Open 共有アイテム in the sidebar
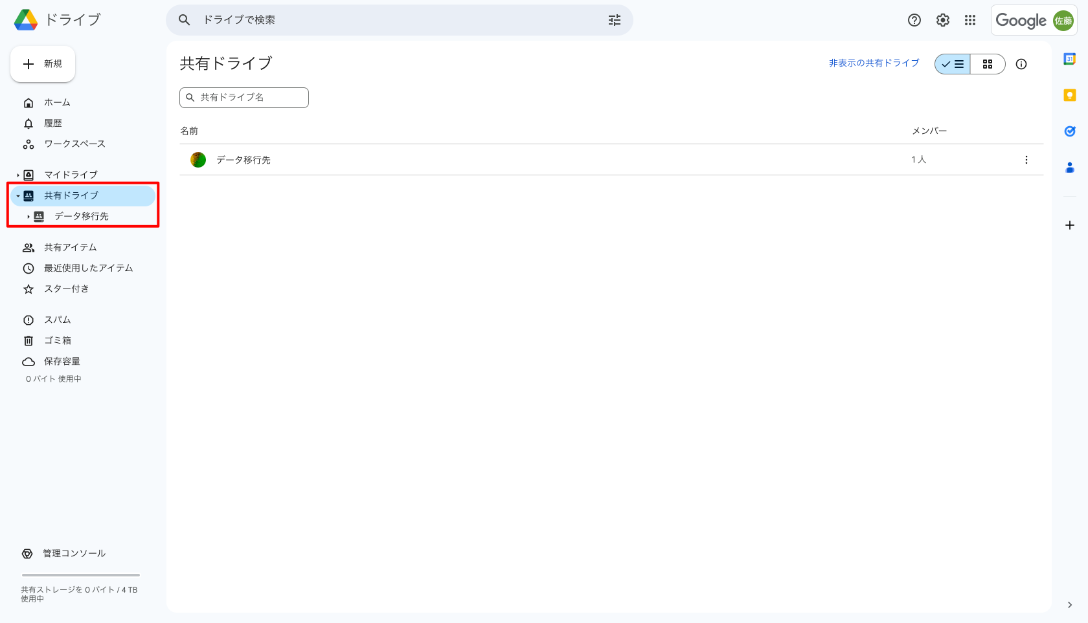This screenshot has height=623, width=1088. (x=83, y=248)
